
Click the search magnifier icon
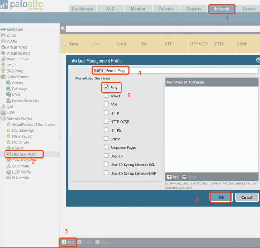tap(63, 28)
